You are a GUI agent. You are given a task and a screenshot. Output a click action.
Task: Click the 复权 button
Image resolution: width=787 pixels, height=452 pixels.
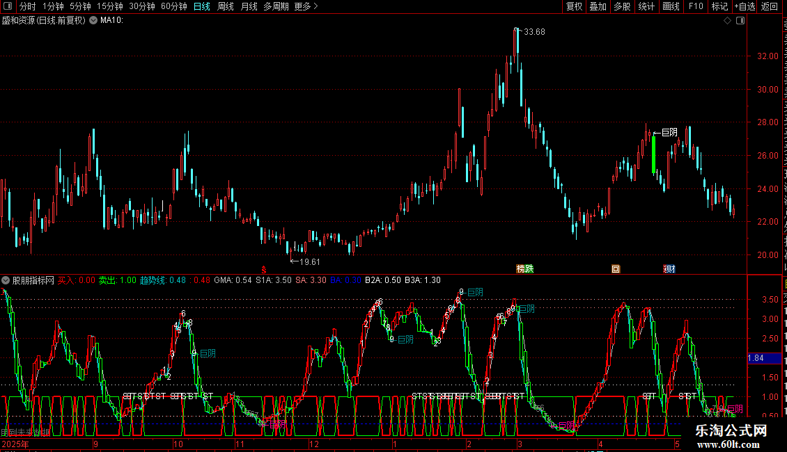[574, 6]
